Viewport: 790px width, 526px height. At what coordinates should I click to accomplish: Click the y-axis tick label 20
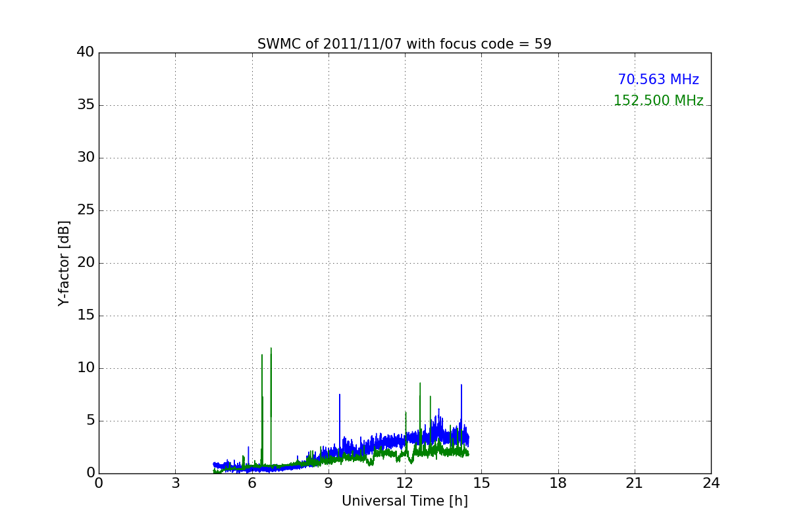pyautogui.click(x=86, y=263)
